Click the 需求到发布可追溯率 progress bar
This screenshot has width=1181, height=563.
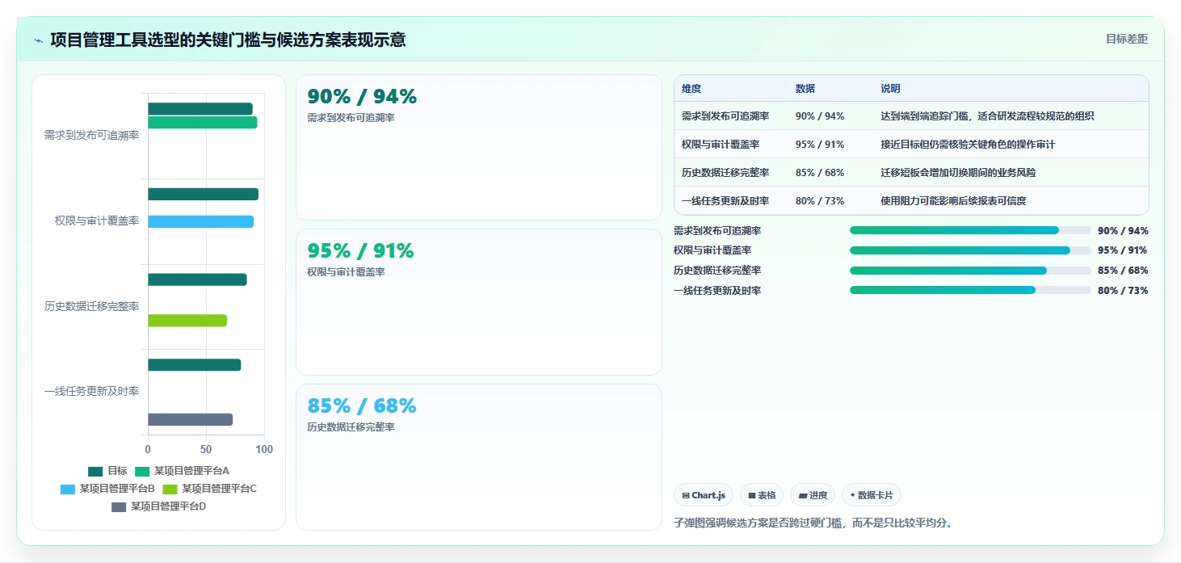tap(970, 230)
